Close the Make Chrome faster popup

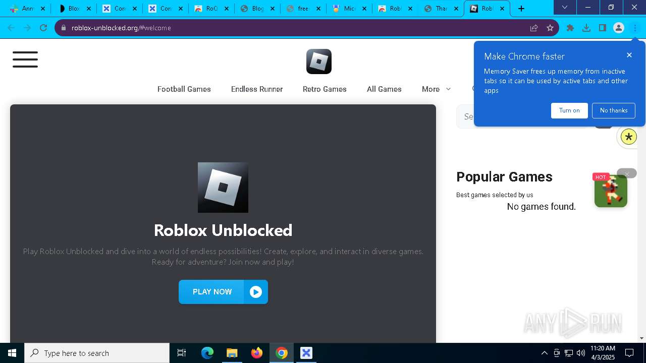tap(629, 55)
